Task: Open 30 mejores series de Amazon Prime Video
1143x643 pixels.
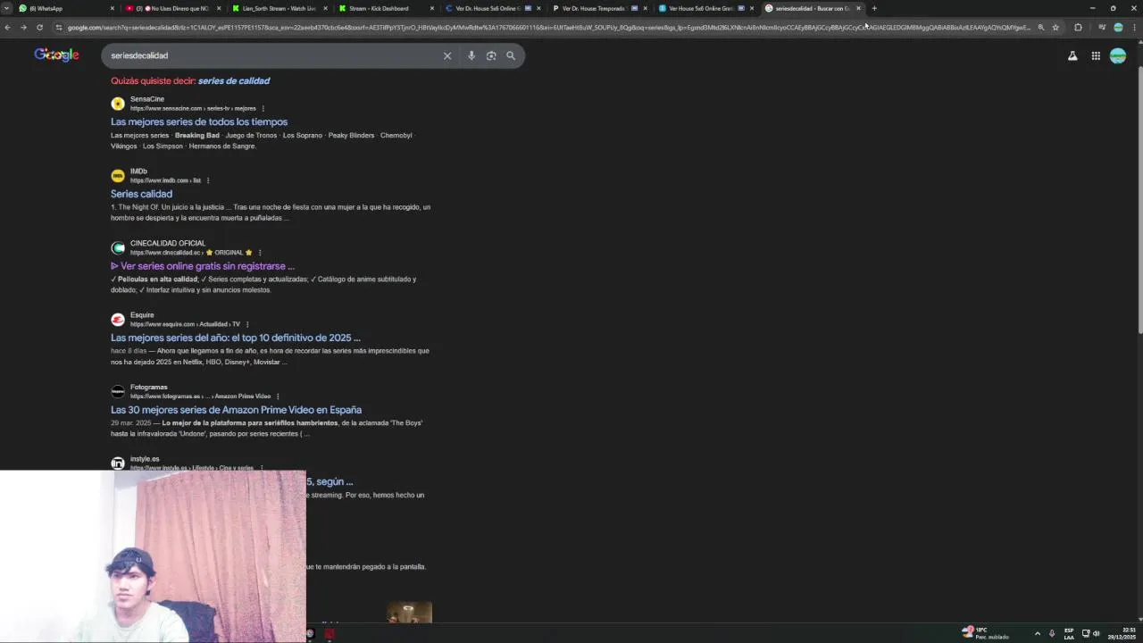Action: coord(236,410)
